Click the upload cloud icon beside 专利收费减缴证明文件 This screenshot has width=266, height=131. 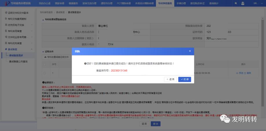(x=45, y=57)
